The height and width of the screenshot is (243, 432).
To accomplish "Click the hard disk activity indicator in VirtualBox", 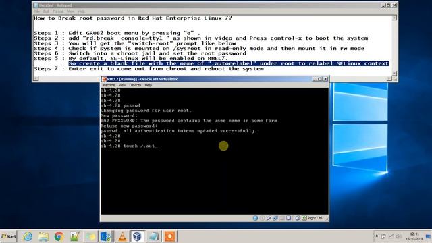I will (x=255, y=218).
